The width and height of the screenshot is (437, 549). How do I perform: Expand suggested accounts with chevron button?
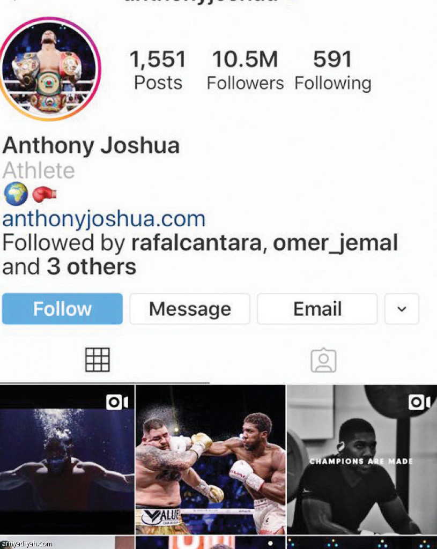(x=402, y=309)
